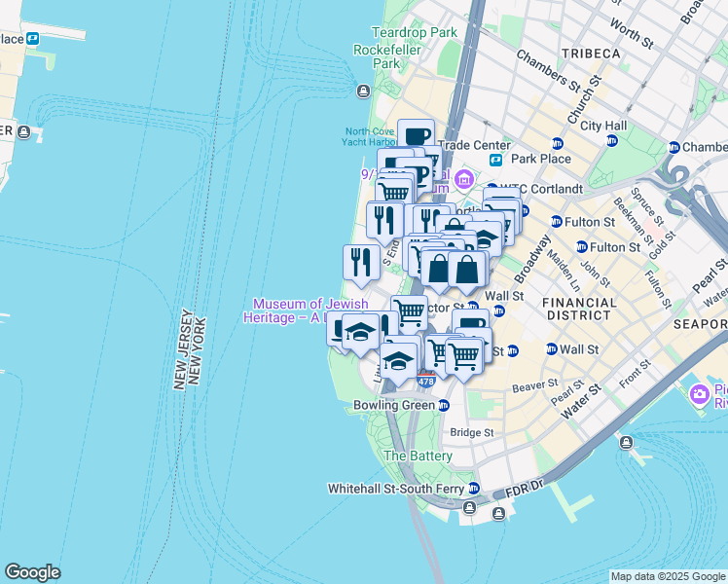
Task: Click the Church St street label
Action: [x=585, y=99]
